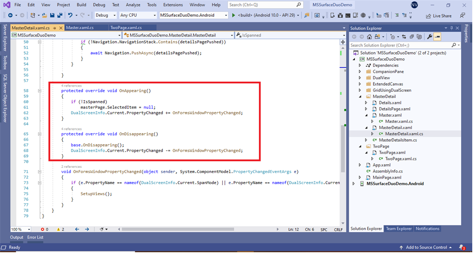Open the Android Device Manager icon
Image resolution: width=475 pixels, height=256 pixels.
tap(333, 15)
